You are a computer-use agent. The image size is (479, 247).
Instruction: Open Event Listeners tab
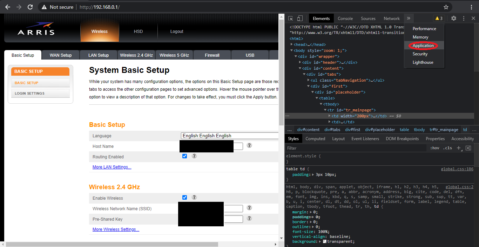[x=365, y=139]
